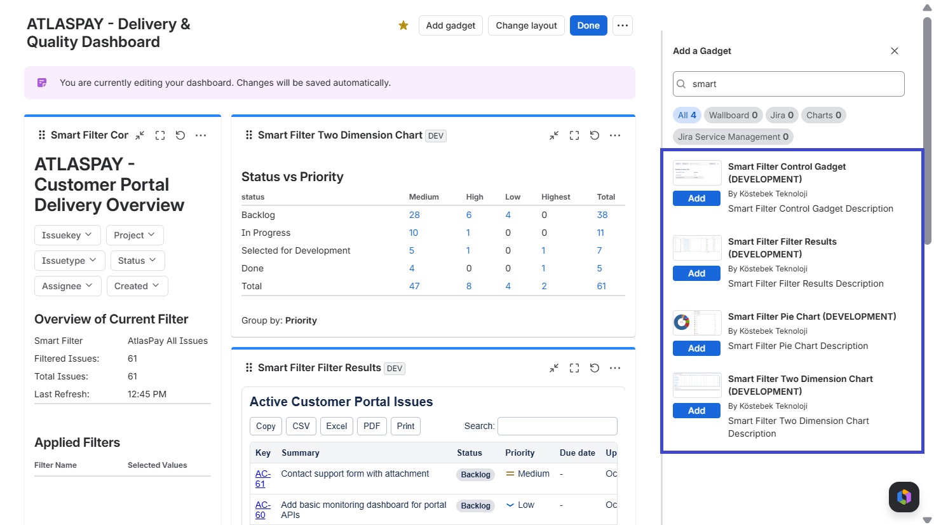The image size is (934, 525).
Task: Open the dashboard more actions ellipsis button
Action: [623, 25]
